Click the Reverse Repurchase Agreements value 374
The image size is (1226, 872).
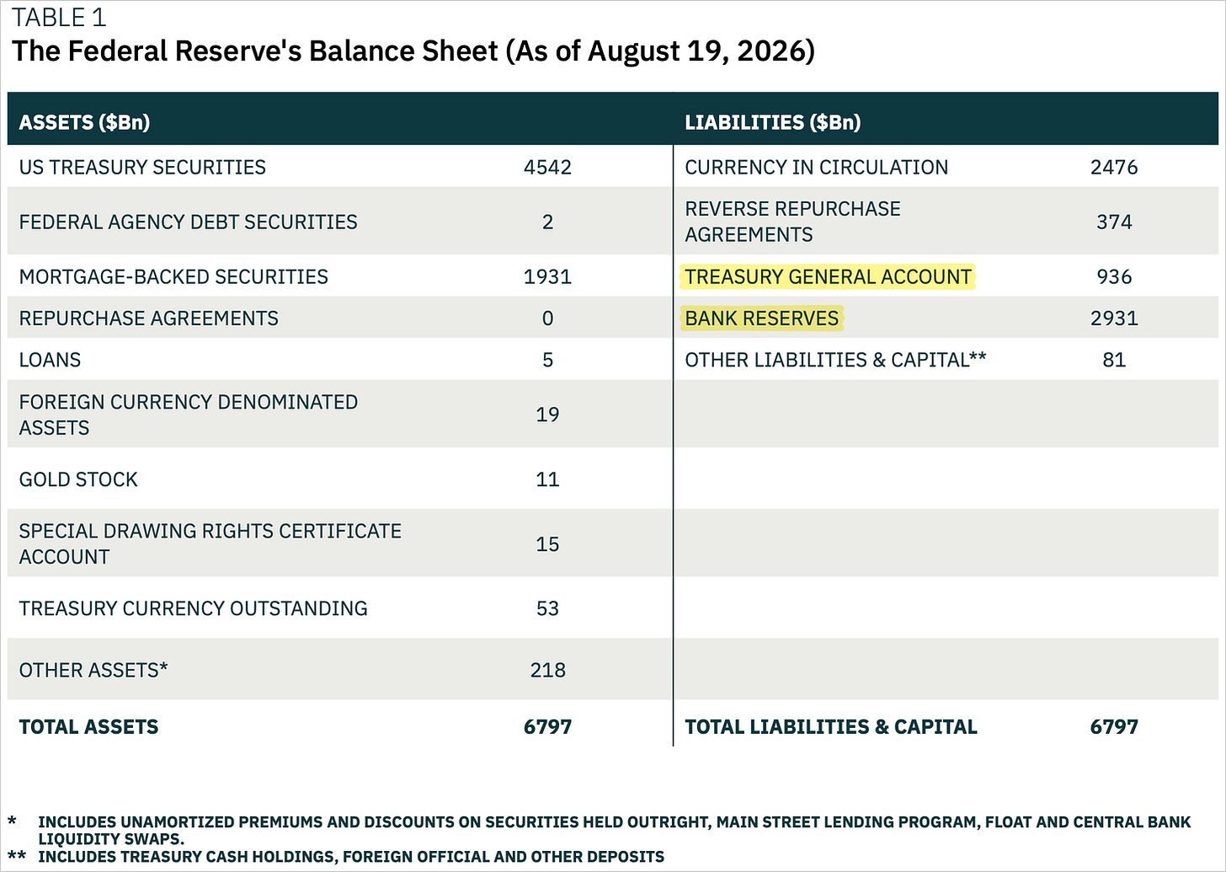tap(1114, 222)
